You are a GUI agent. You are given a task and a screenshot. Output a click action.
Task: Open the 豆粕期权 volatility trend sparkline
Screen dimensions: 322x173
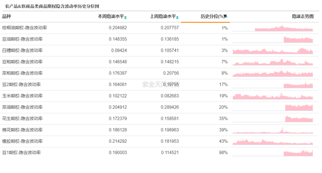[x=272, y=62]
